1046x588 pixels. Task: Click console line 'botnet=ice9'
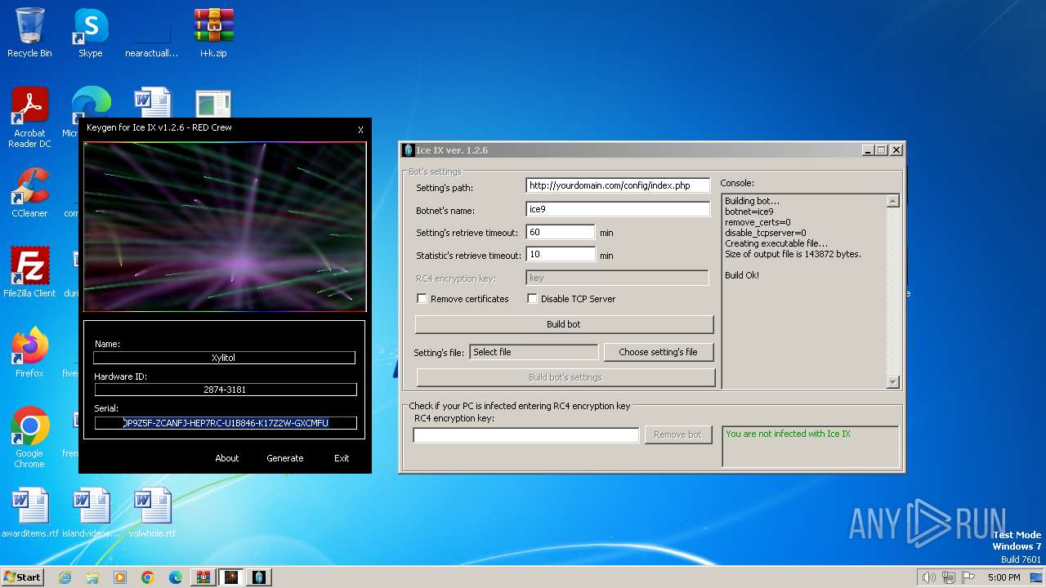coord(749,212)
